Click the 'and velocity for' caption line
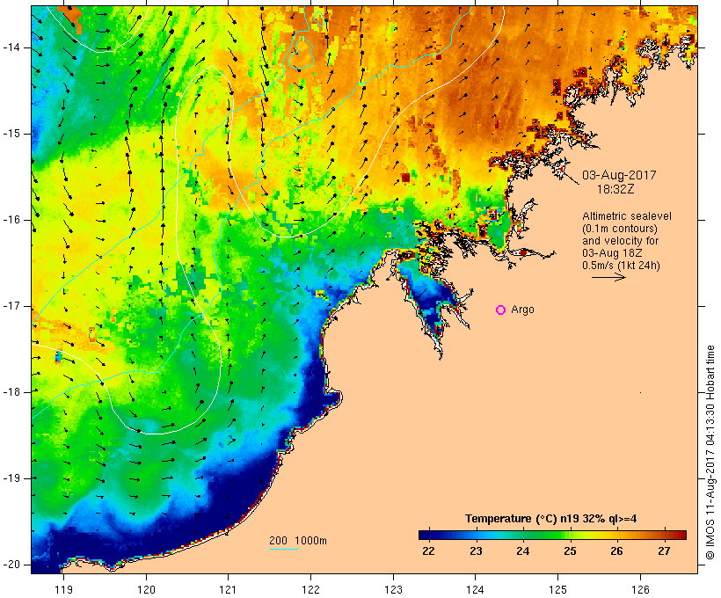 [x=620, y=241]
